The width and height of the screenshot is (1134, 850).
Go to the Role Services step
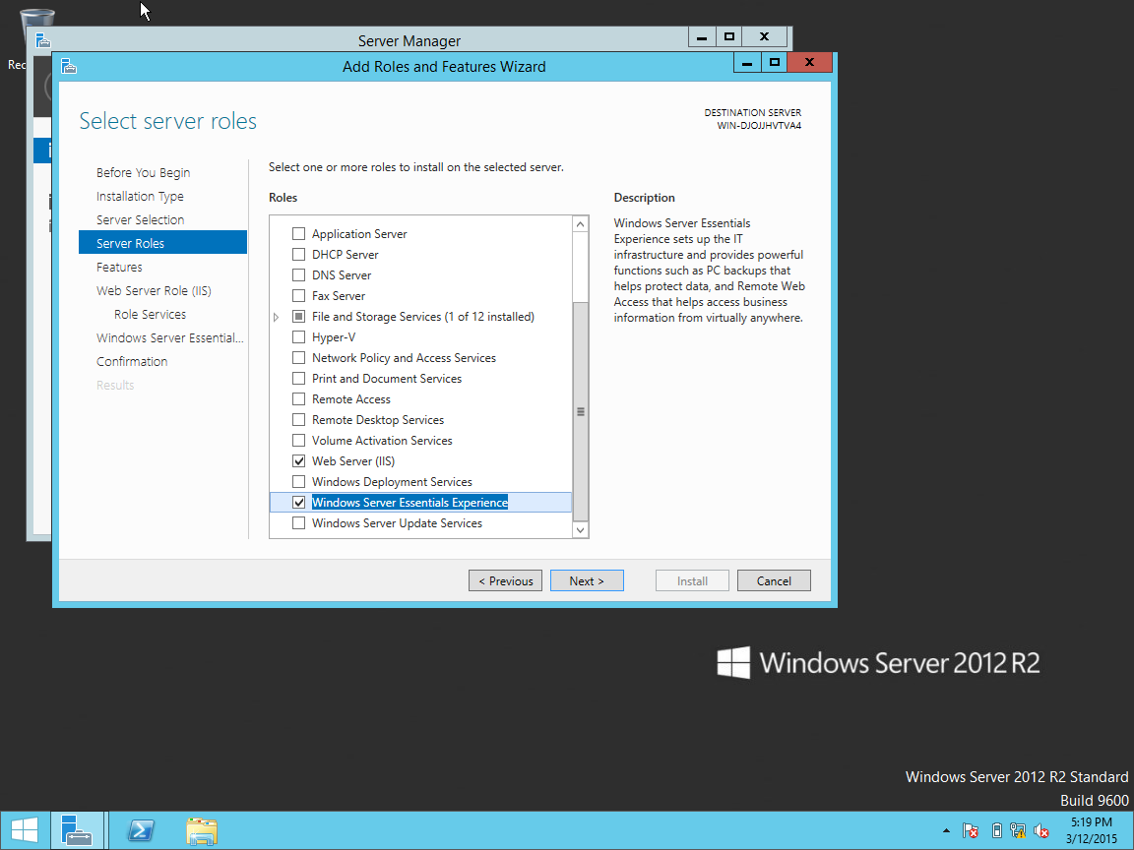click(x=150, y=315)
